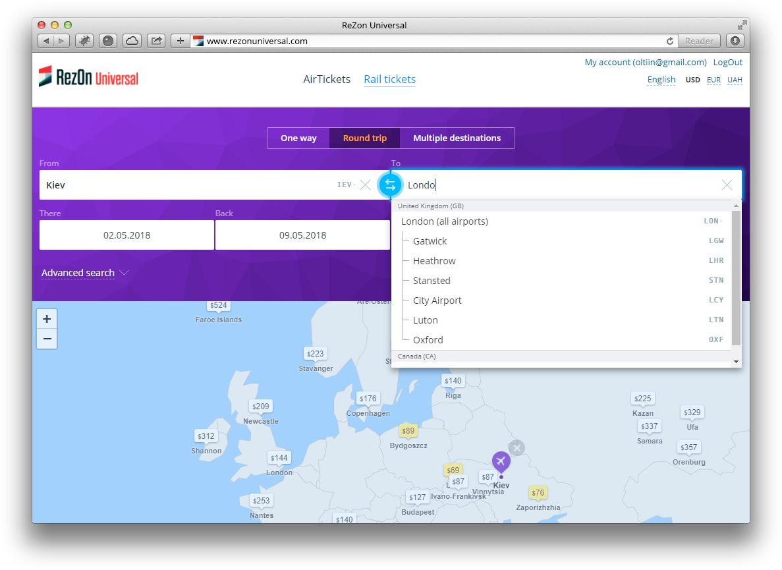Reload the page with refresh icon

click(670, 41)
